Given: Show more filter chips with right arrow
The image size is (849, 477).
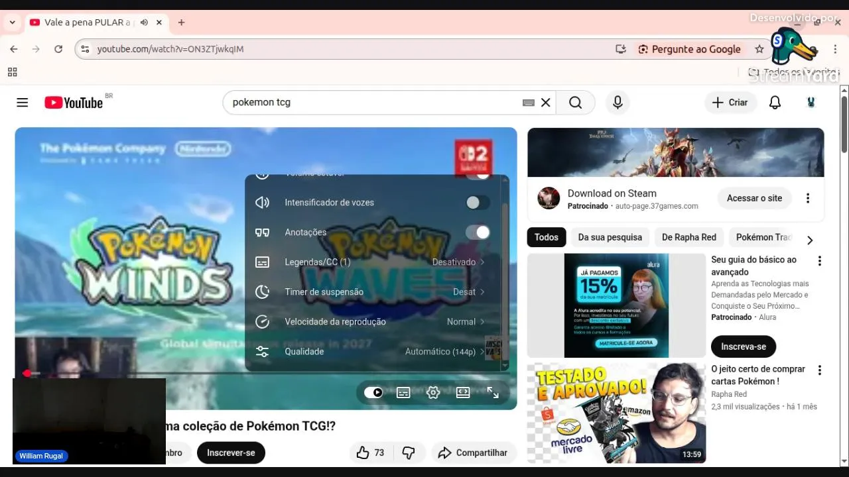Looking at the screenshot, I should click(809, 240).
